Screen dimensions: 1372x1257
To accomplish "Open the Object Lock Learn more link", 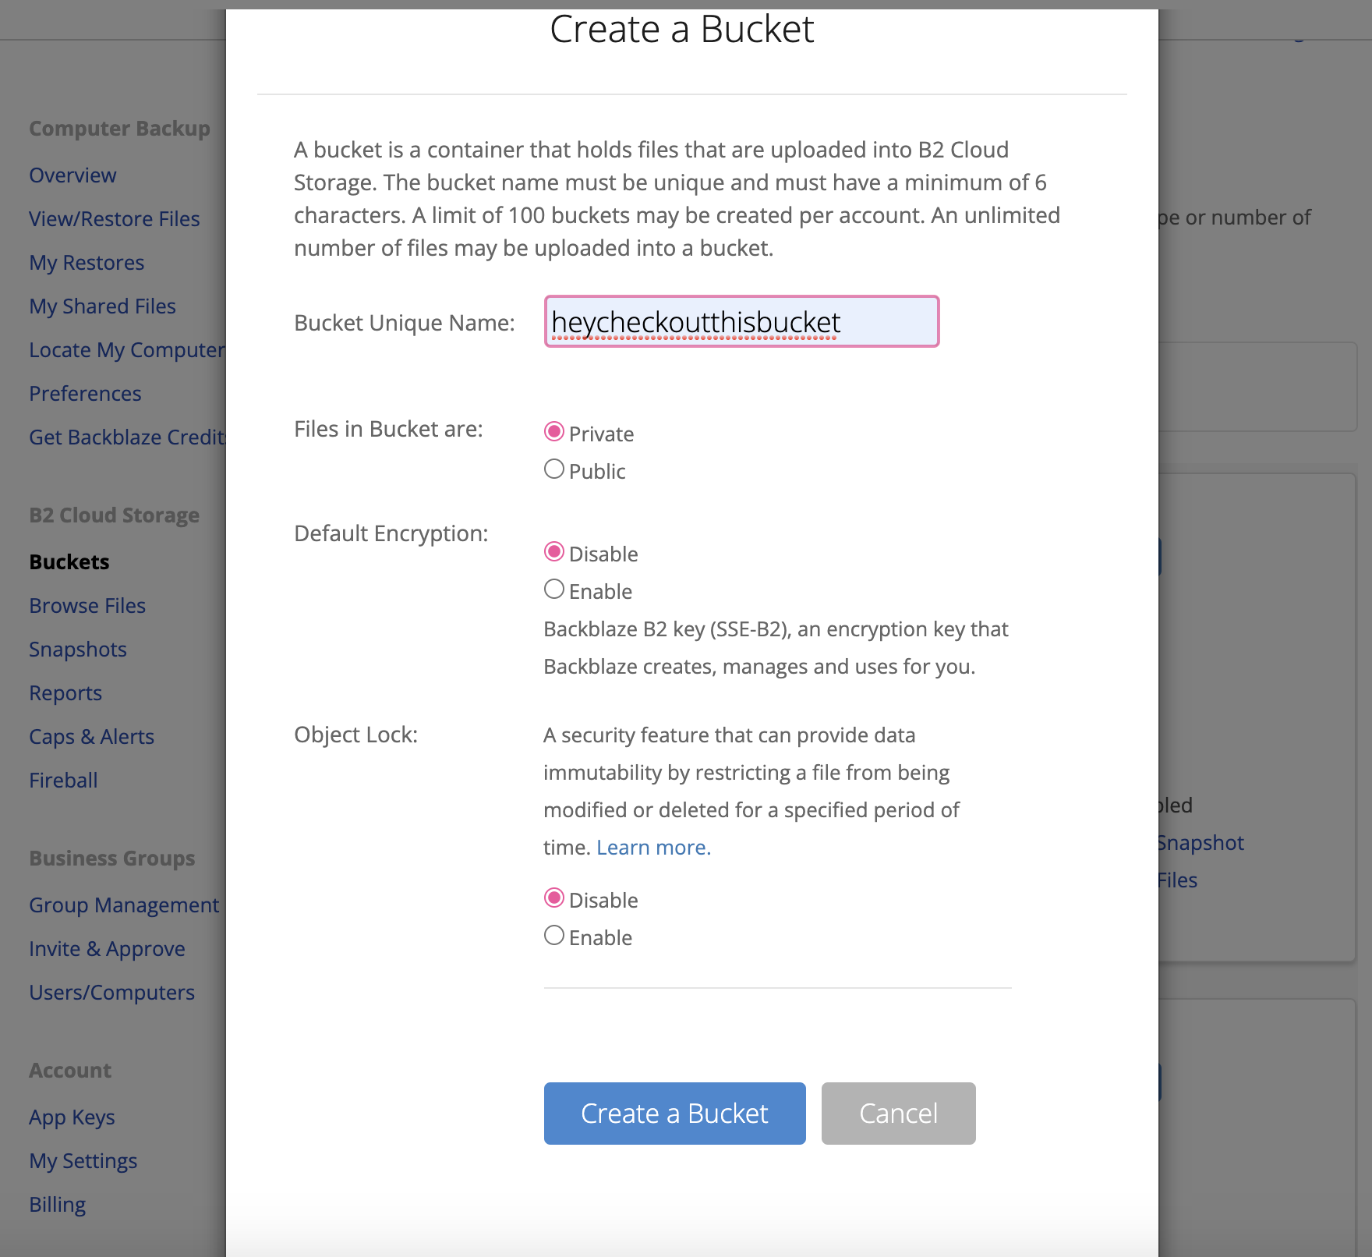I will 653,848.
